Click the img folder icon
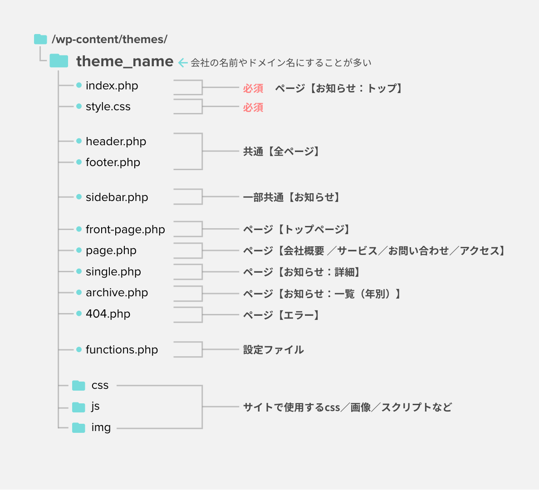Screen dimensions: 539x490 coord(78,427)
